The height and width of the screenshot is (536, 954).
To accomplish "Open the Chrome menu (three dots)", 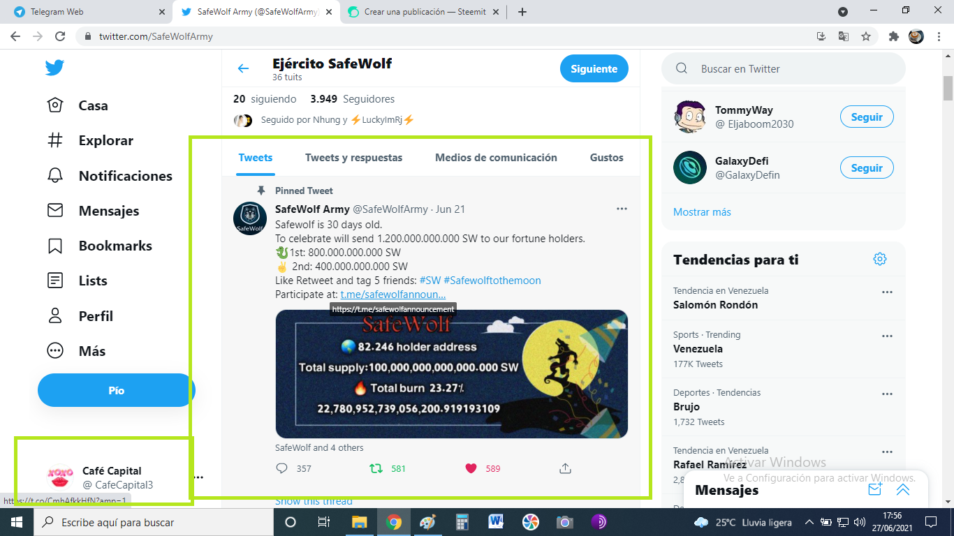I will [938, 36].
